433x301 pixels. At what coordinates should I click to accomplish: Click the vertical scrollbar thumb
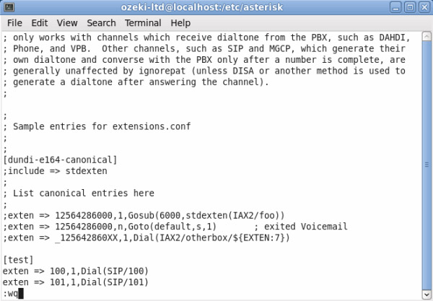[x=427, y=165]
